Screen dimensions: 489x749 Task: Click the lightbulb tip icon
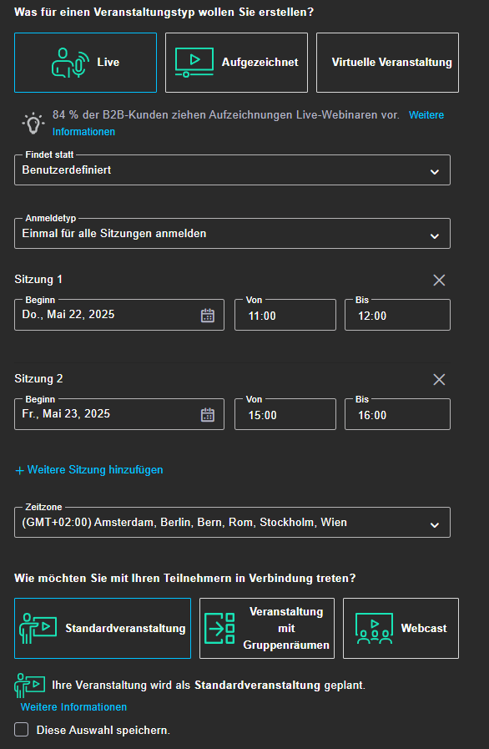tap(33, 124)
